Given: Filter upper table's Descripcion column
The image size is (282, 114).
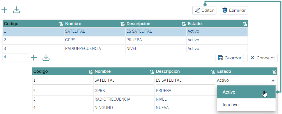Looking at the screenshot, I should (x=184, y=24).
